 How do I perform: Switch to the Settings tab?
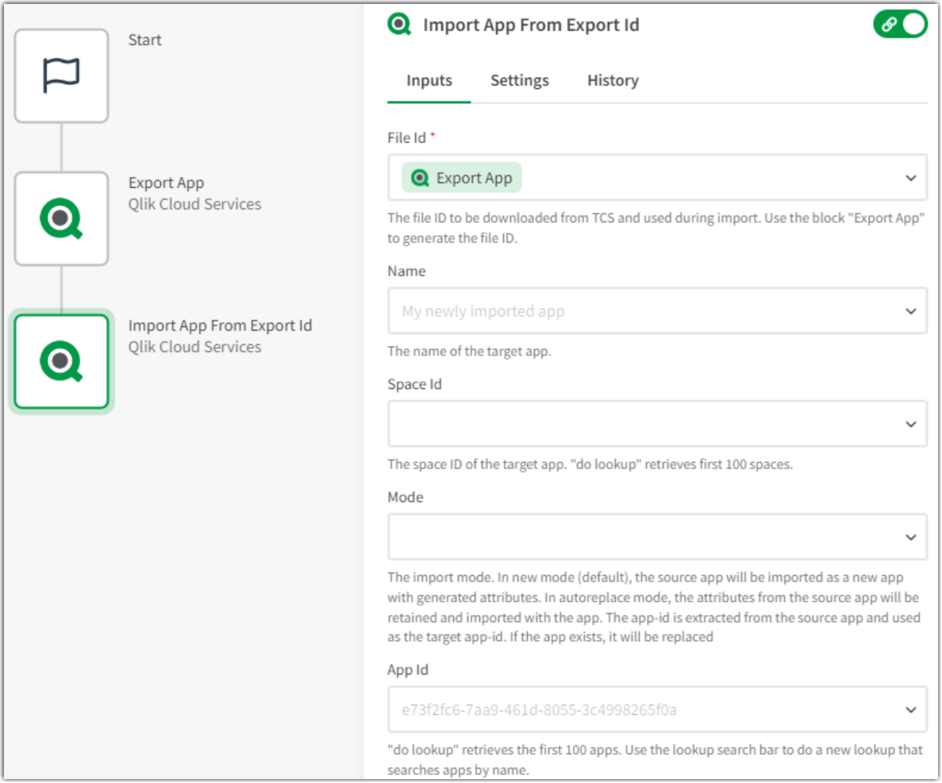(x=519, y=80)
